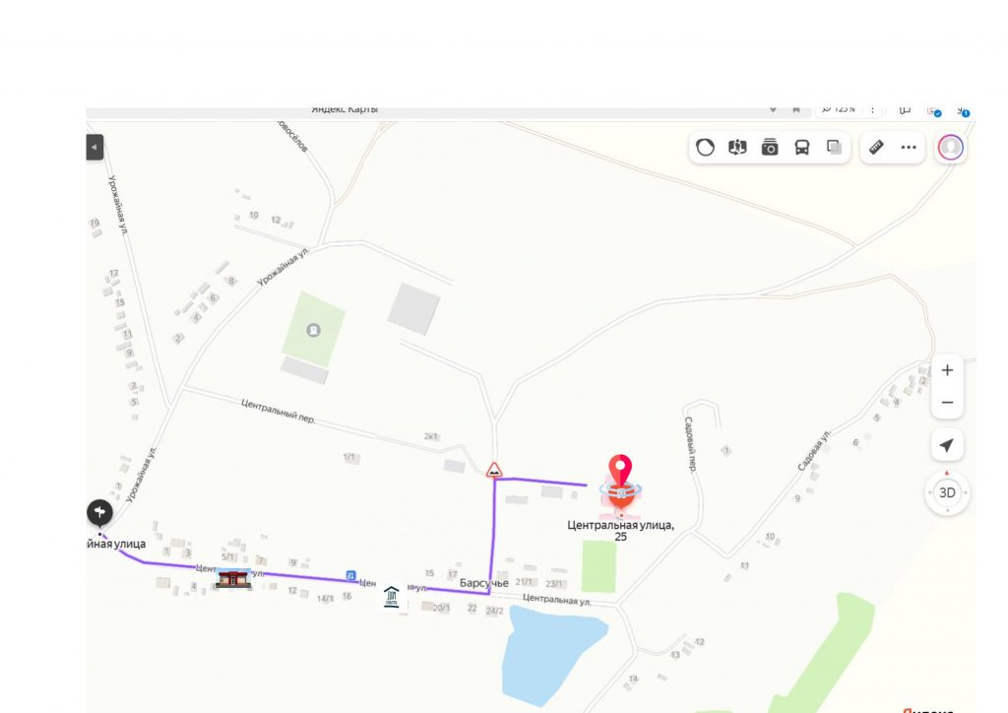Viewport: 1008px width, 713px height.
Task: Zoom out with the minus button
Action: [x=947, y=403]
